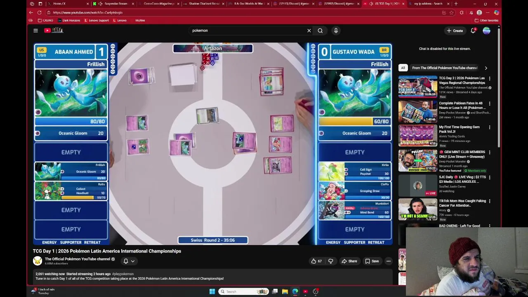Open Microsoft Edge from the taskbar

click(295, 292)
